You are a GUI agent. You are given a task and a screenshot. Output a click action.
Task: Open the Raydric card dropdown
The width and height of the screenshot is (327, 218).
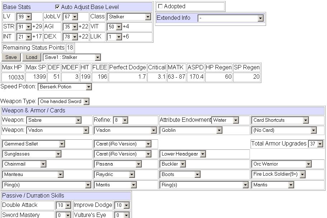[114, 174]
